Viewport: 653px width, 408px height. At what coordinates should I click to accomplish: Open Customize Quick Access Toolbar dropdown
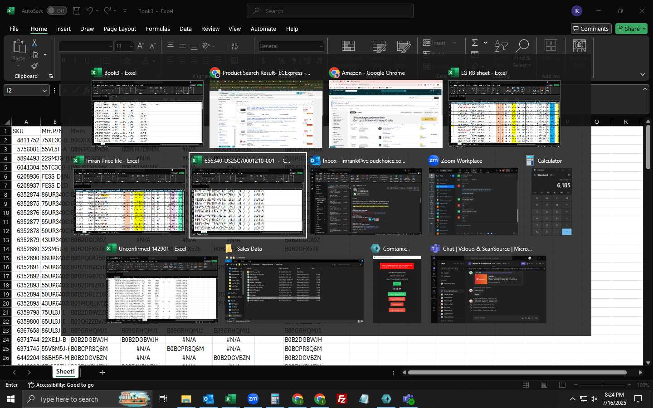point(125,11)
